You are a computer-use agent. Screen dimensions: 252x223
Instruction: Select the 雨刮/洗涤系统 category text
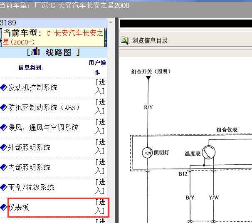coord(31,187)
